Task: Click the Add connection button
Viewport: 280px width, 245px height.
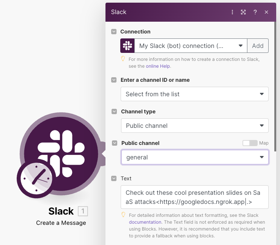Action: click(258, 46)
